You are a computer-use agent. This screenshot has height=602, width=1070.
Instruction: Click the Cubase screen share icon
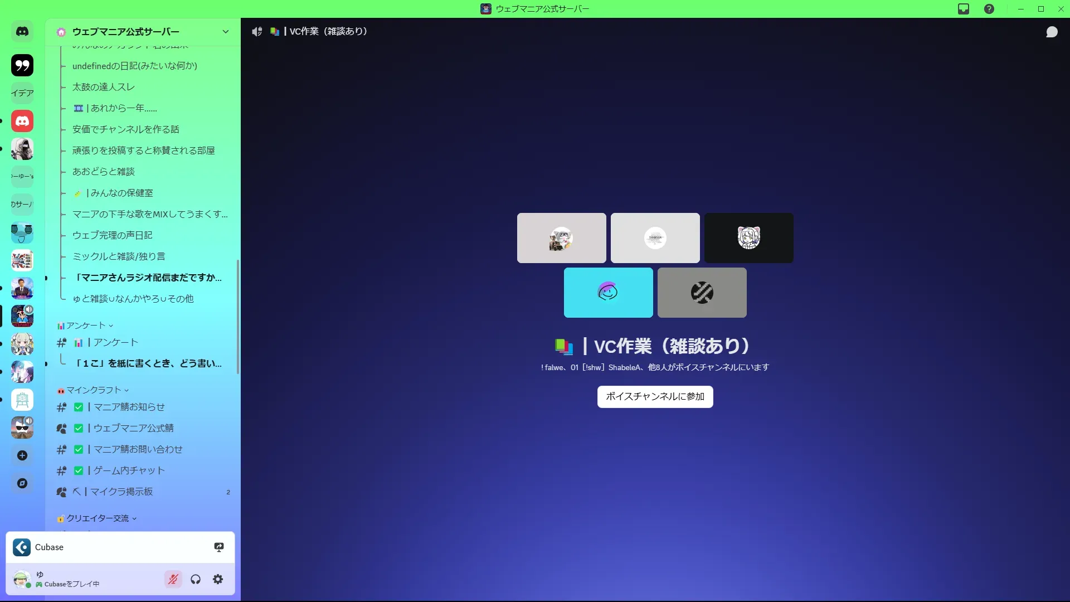219,547
